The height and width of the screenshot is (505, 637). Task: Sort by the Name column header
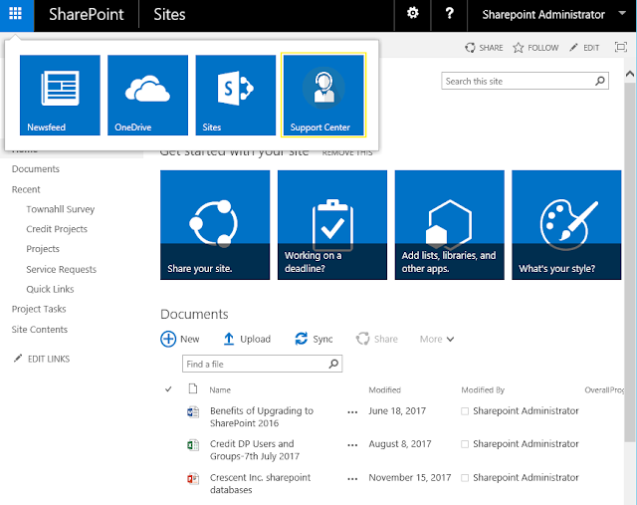220,389
